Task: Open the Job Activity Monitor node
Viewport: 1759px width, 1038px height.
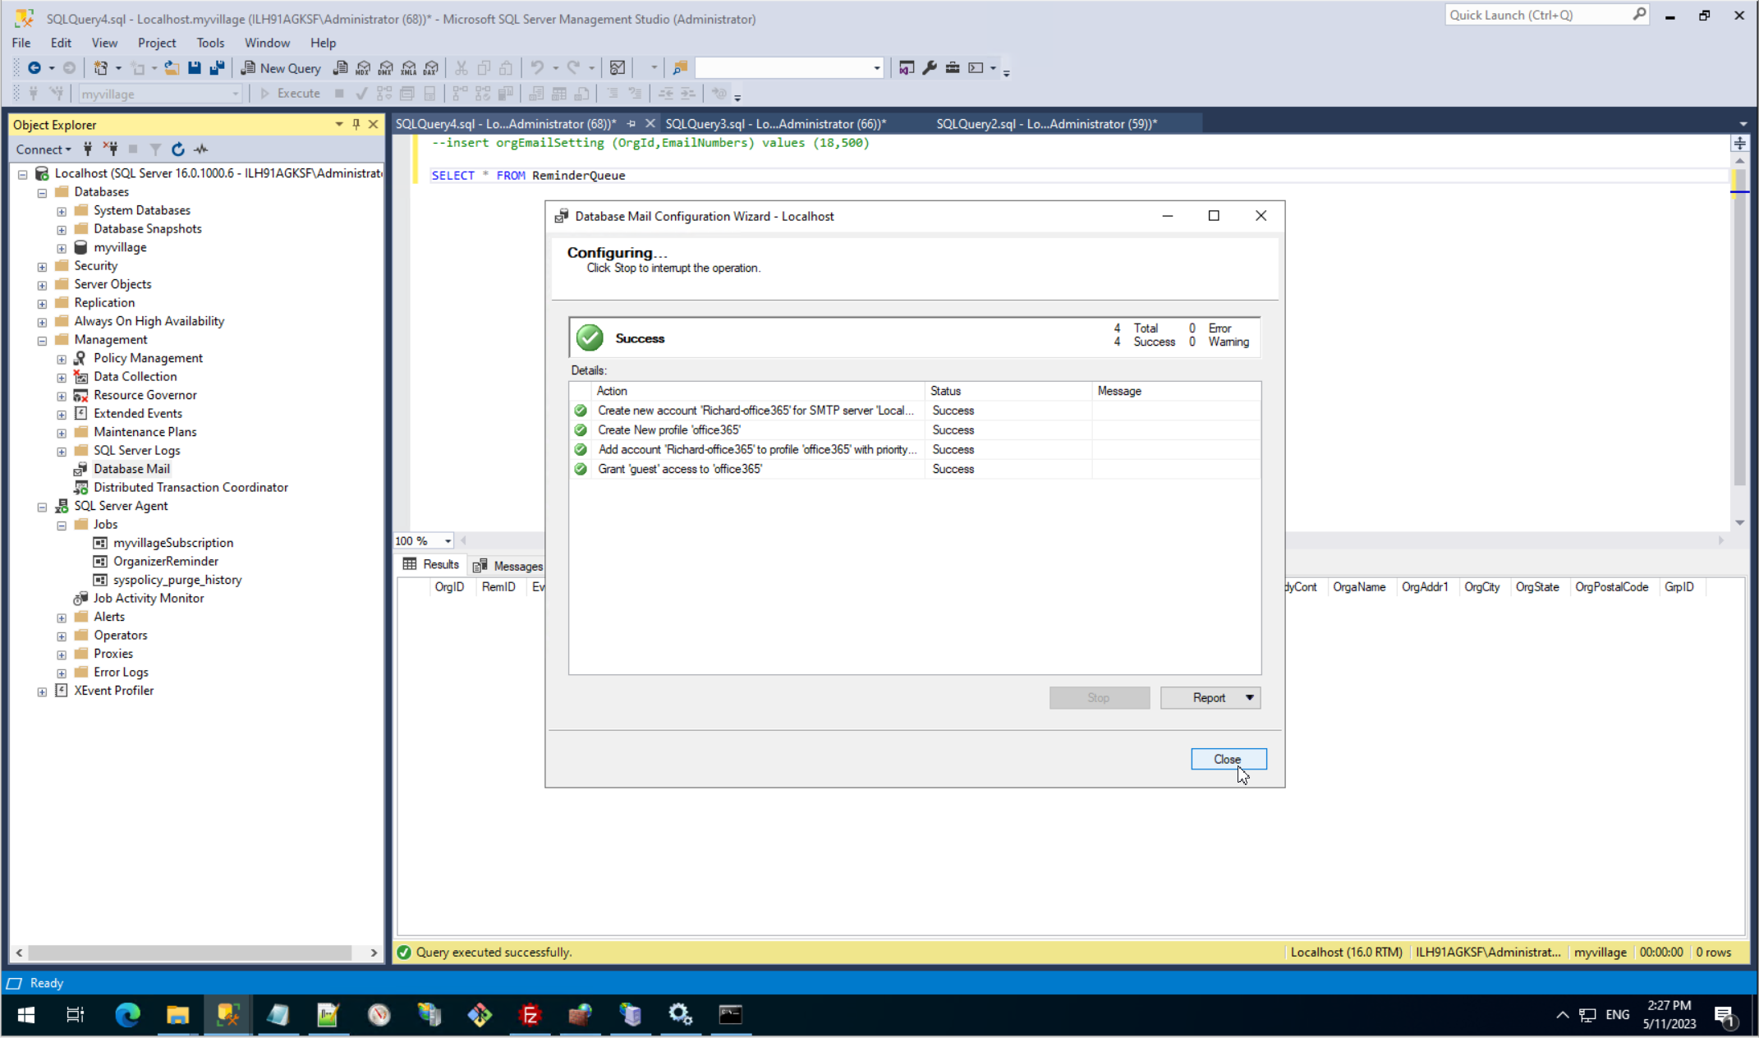Action: [148, 598]
